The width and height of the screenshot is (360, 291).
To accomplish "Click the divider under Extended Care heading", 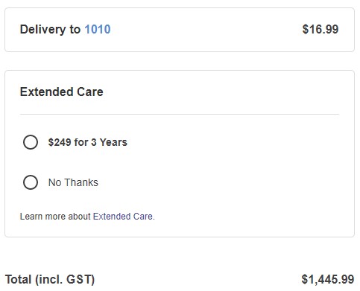I will (x=180, y=115).
